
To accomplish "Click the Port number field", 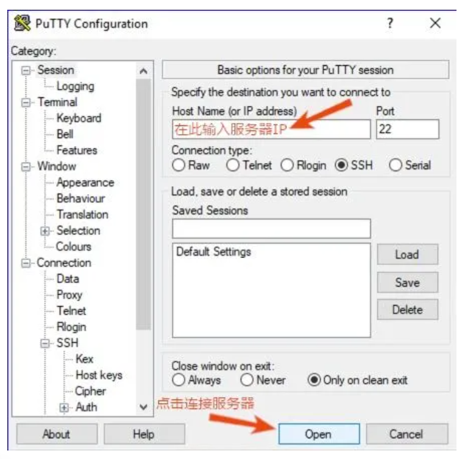I will 408,130.
